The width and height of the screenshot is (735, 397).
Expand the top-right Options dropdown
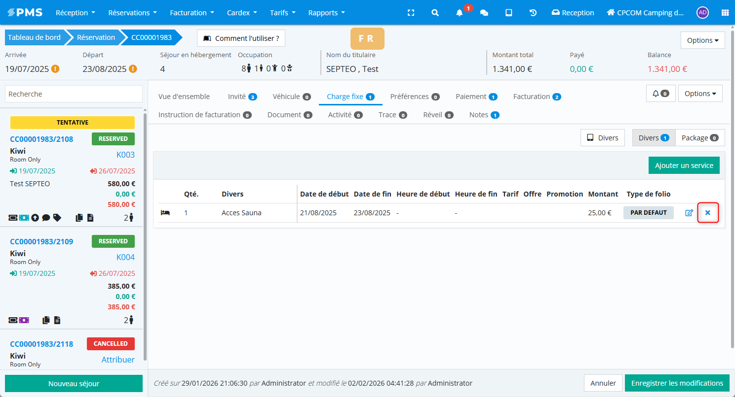click(x=702, y=40)
